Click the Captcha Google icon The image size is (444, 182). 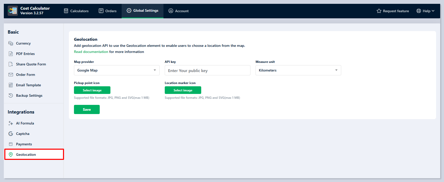point(11,134)
